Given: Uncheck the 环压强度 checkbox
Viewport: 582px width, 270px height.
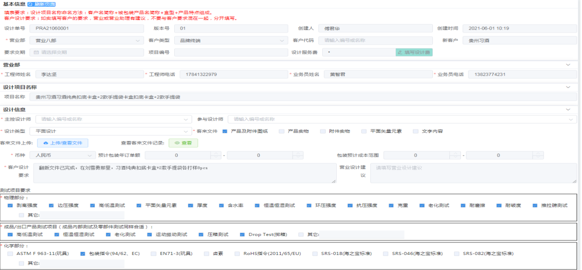Looking at the screenshot, I should 309,205.
